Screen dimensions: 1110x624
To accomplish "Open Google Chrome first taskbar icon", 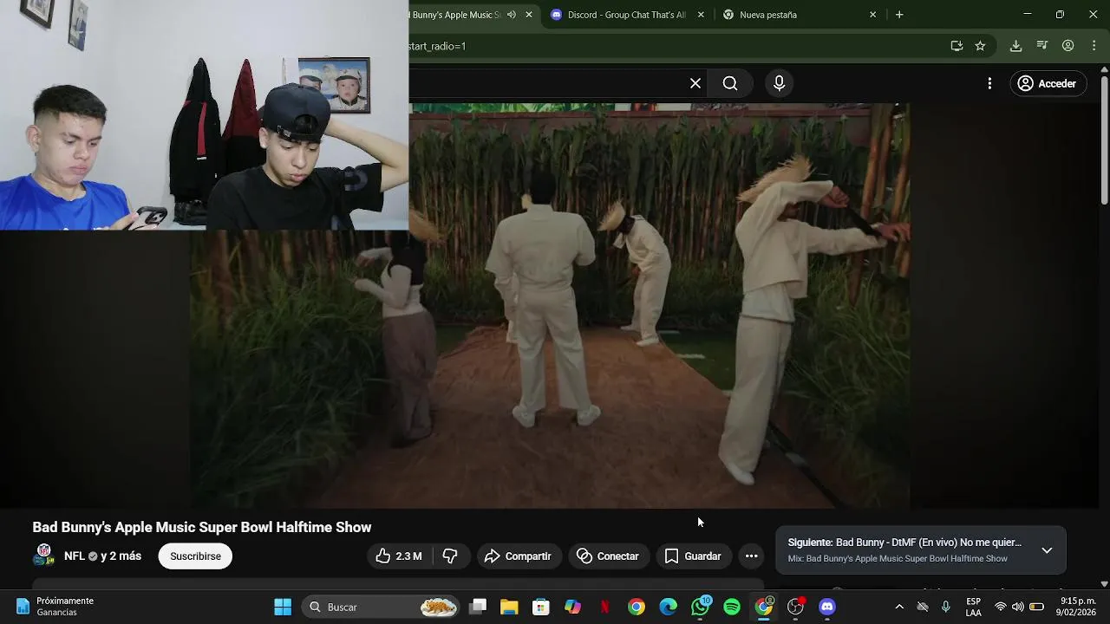I will [637, 607].
